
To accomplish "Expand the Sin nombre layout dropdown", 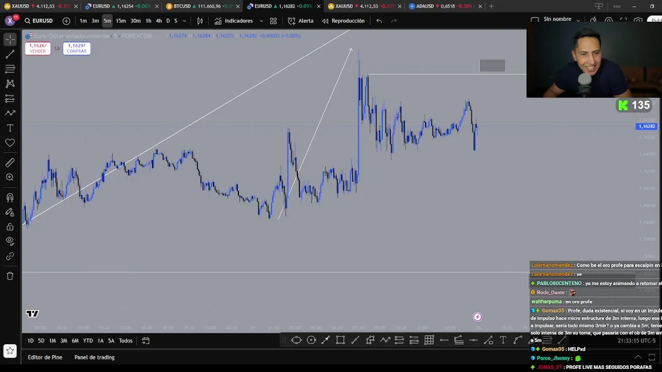I will [578, 20].
